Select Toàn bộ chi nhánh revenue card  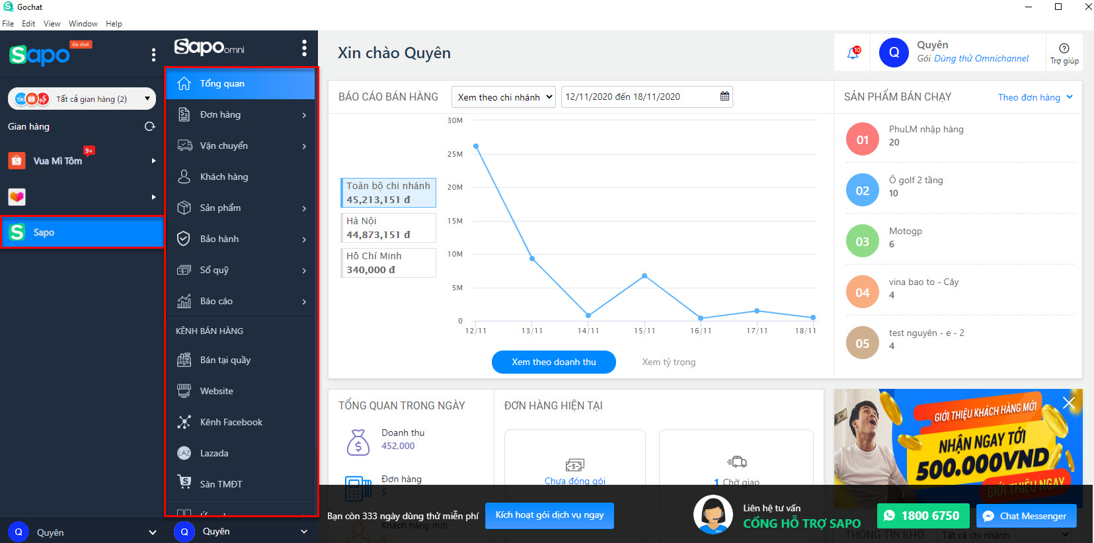click(x=388, y=192)
